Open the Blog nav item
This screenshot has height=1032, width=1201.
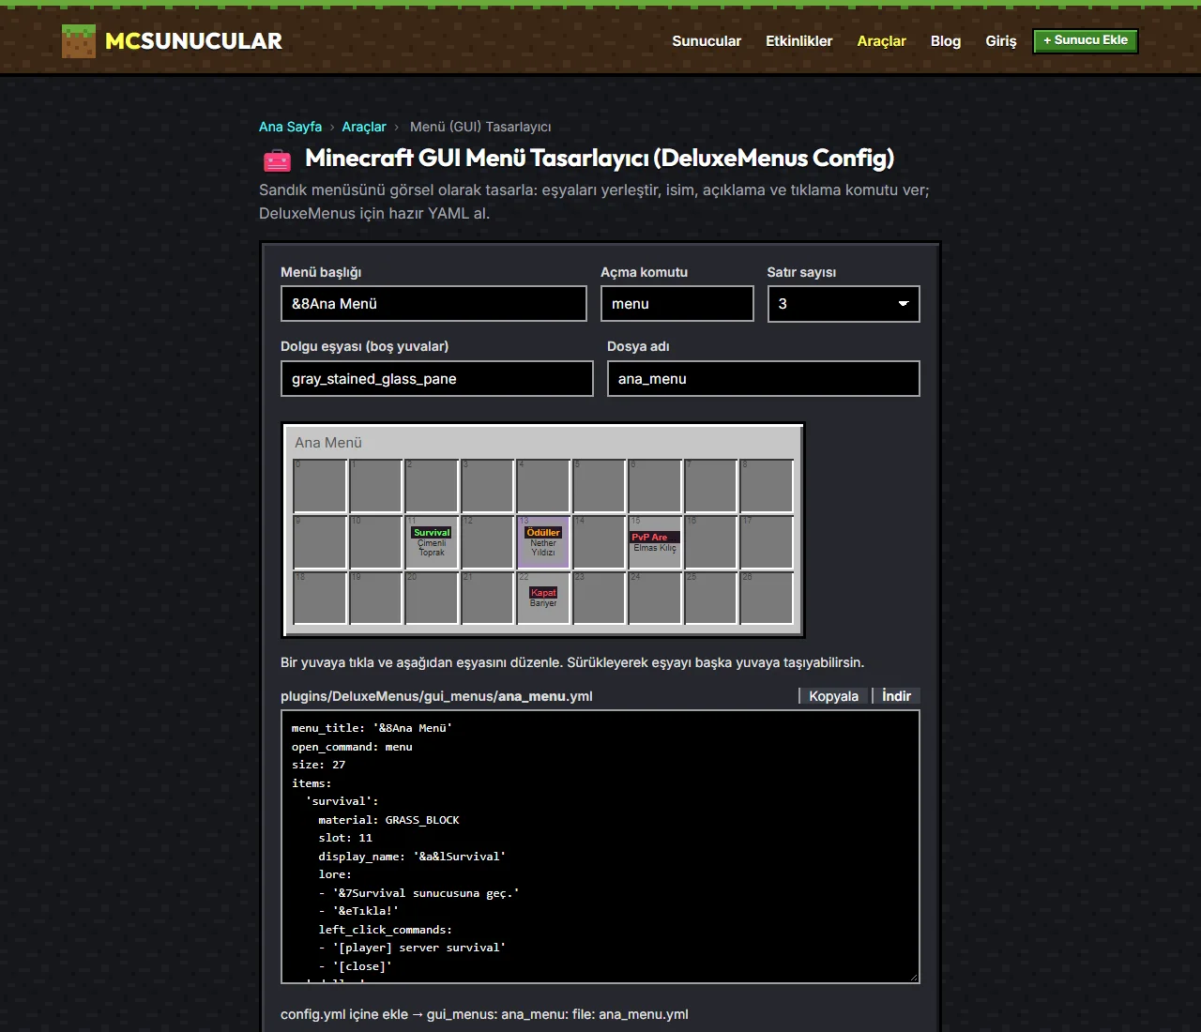point(946,41)
